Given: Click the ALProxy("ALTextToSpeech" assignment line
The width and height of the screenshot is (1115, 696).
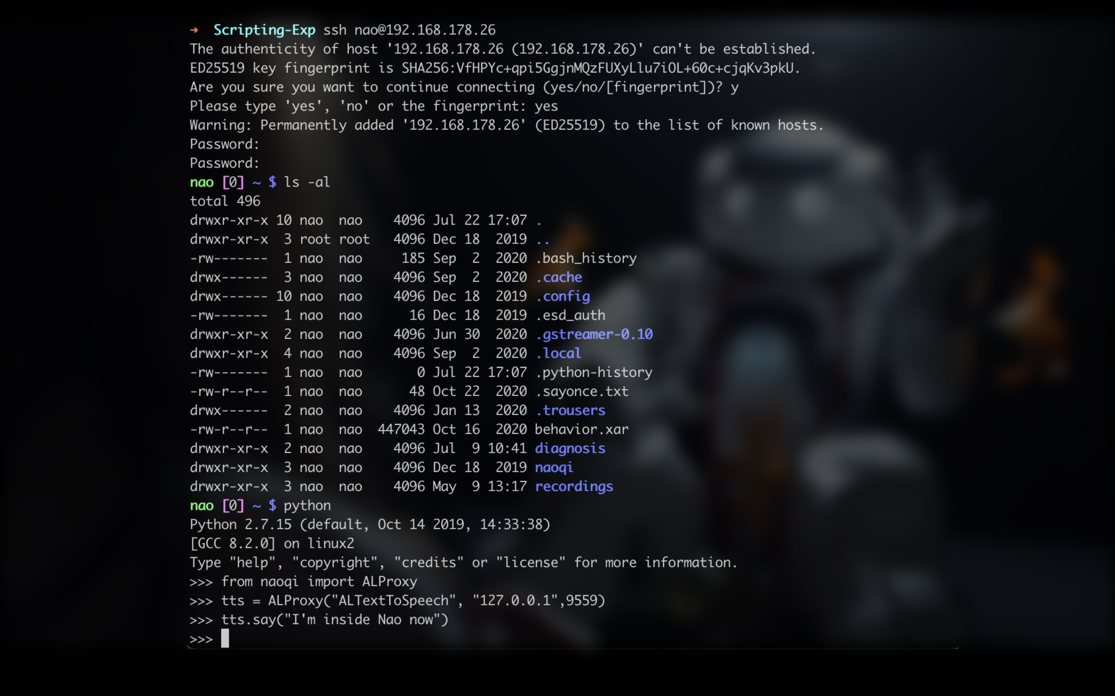Looking at the screenshot, I should (397, 601).
